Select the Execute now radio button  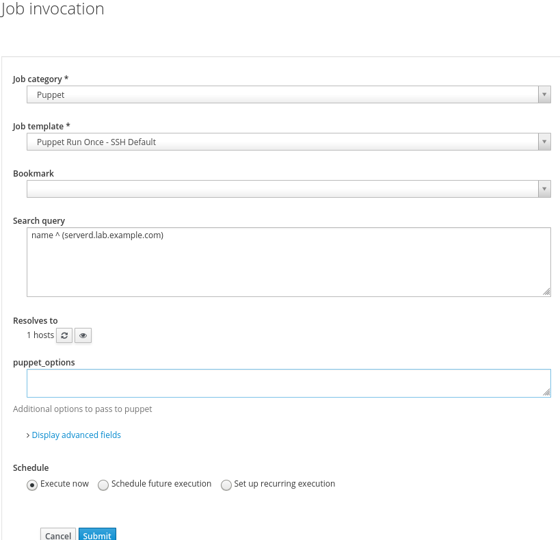[x=31, y=485]
